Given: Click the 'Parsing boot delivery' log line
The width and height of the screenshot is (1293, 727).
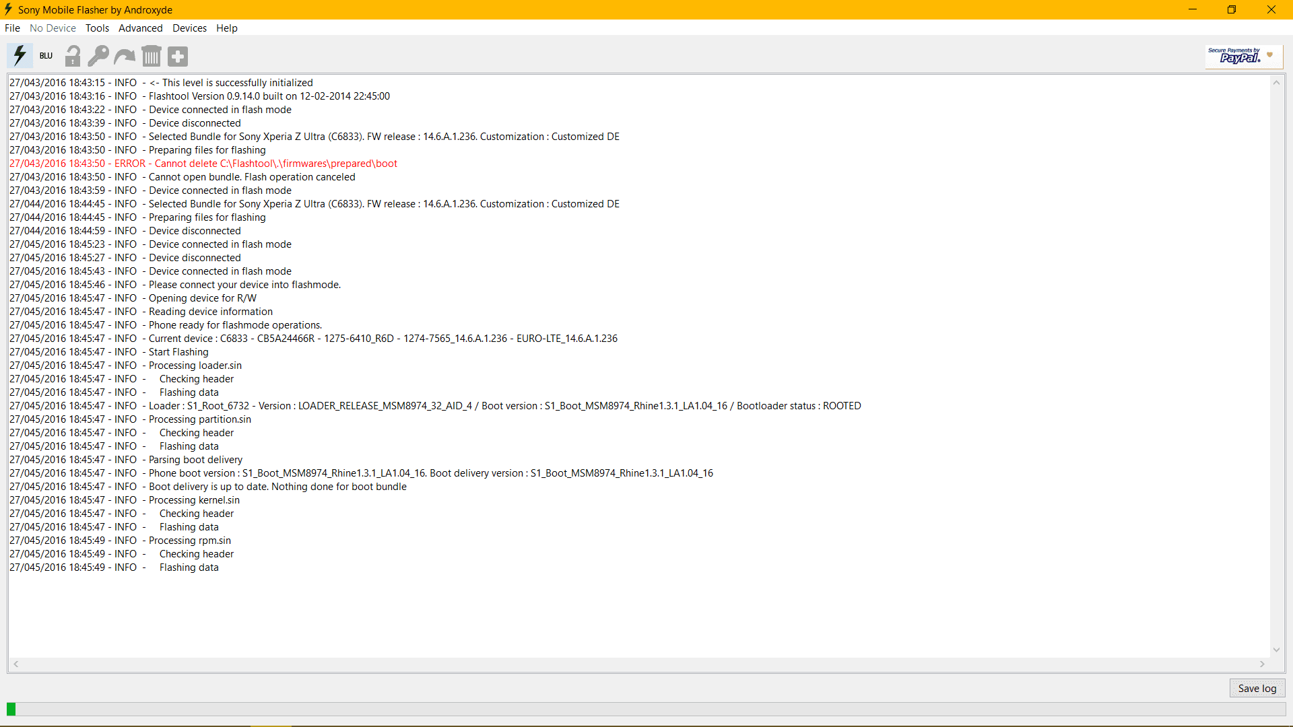Looking at the screenshot, I should (x=126, y=460).
